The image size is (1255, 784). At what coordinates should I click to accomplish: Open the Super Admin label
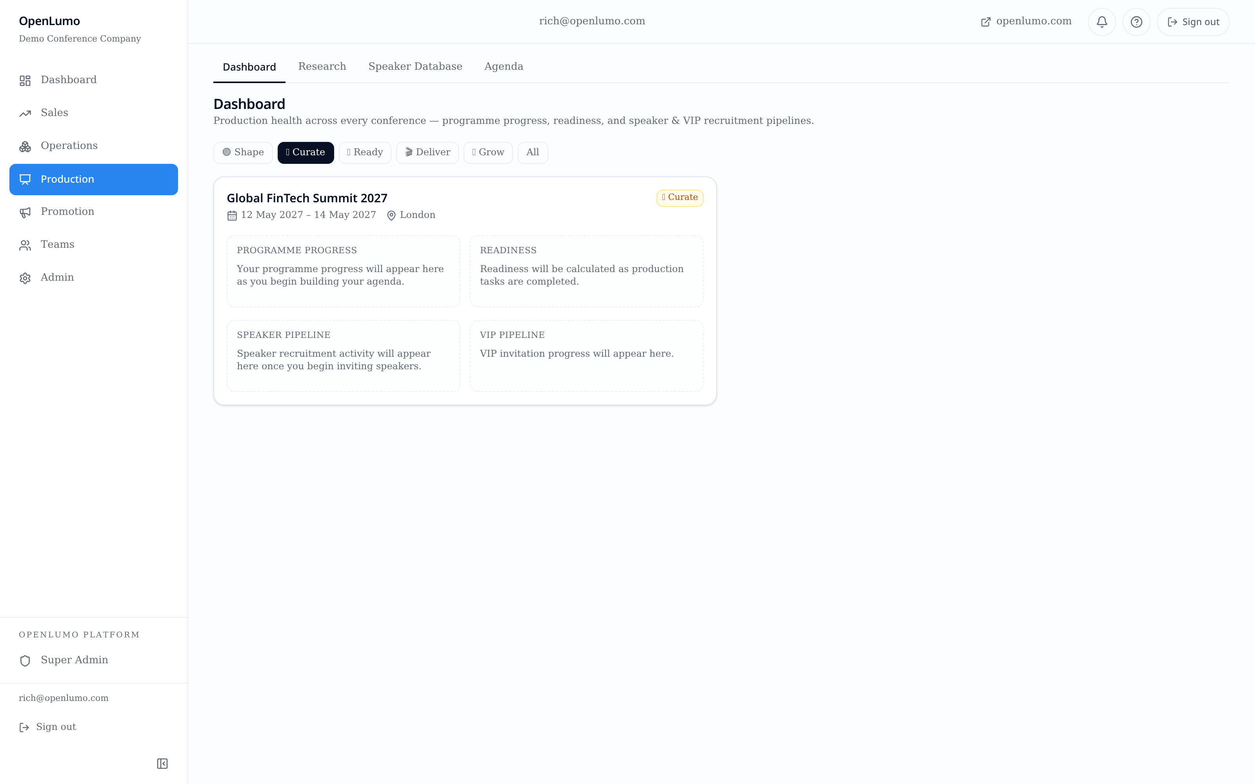pos(74,660)
